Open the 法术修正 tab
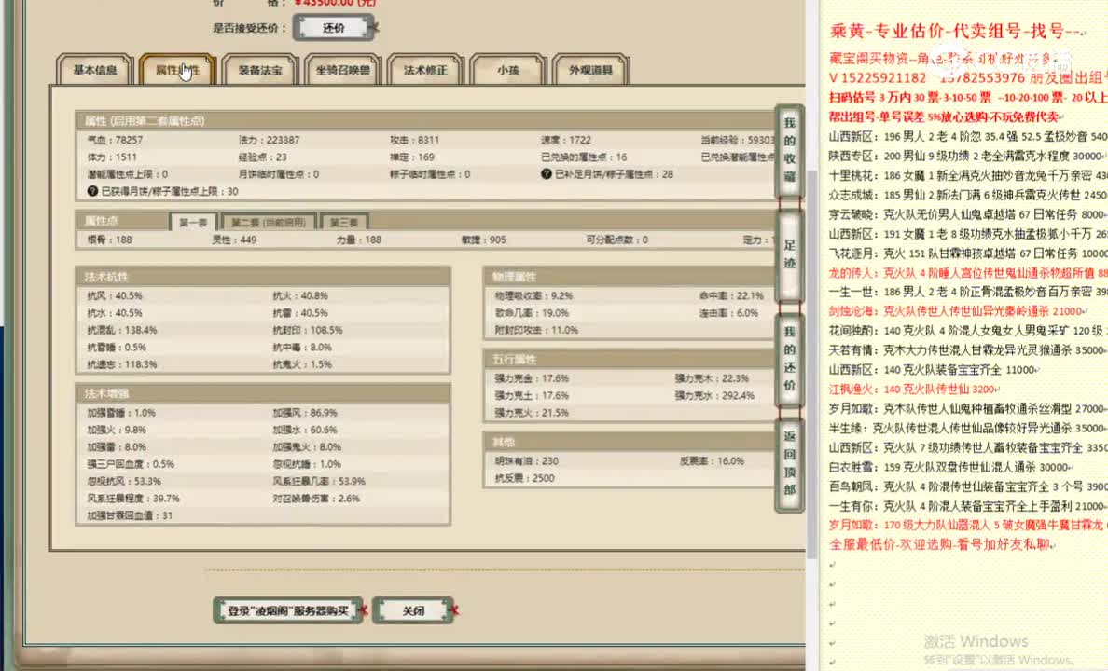The height and width of the screenshot is (671, 1108). (x=425, y=70)
